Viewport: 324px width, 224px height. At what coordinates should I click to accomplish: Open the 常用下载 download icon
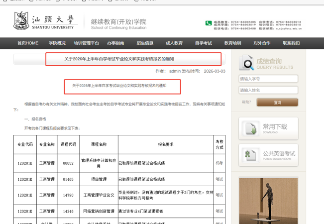(x=248, y=128)
